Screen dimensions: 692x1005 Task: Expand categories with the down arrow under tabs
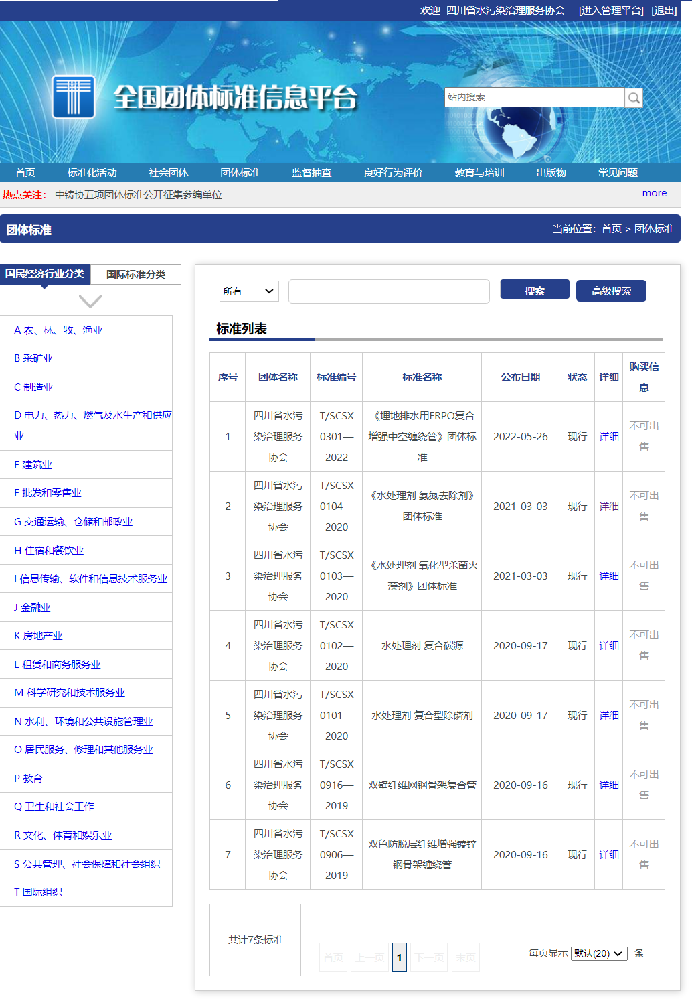[89, 300]
